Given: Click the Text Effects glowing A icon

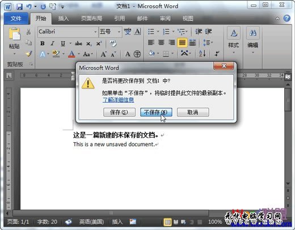Looking at the screenshot, I should [43, 54].
